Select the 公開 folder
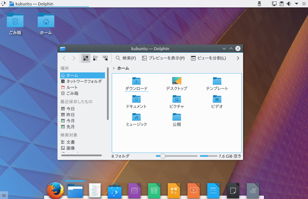The image size is (308, 199). pos(176,120)
